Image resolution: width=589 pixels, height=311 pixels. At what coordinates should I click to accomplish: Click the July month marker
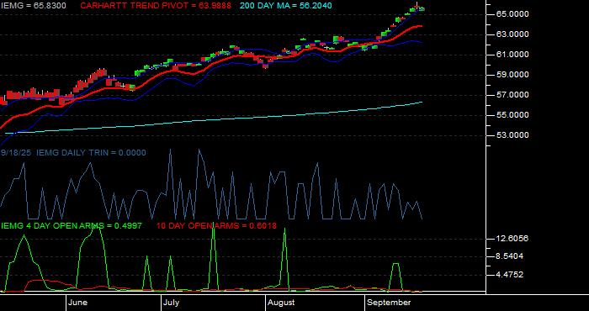pyautogui.click(x=172, y=303)
